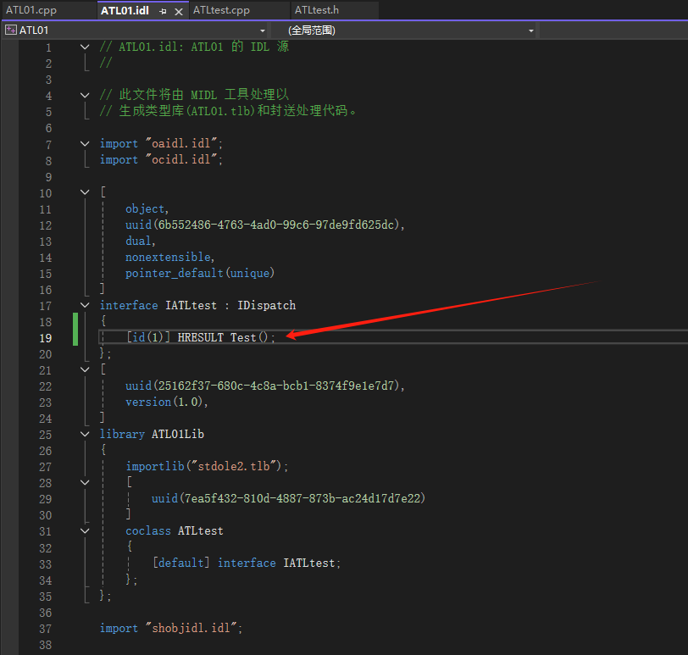This screenshot has width=688, height=655.
Task: Click 'ATL01Lib' library name on line 25
Action: [178, 435]
